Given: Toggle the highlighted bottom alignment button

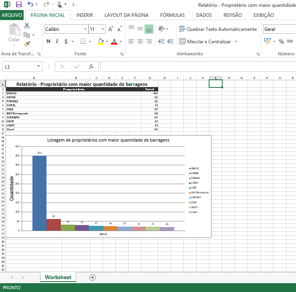Looking at the screenshot, I should [x=149, y=29].
